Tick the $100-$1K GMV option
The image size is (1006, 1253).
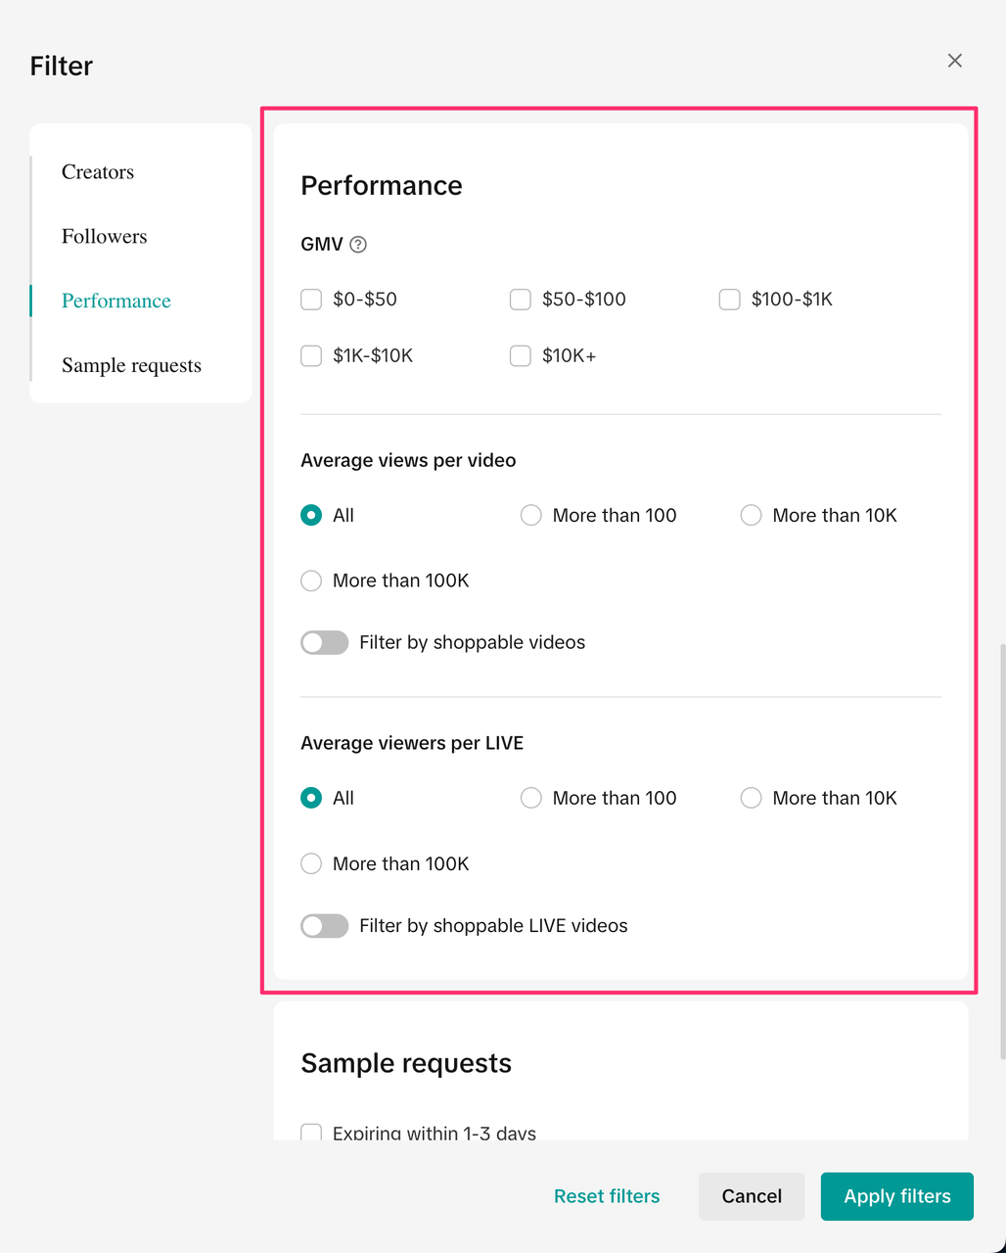click(x=730, y=300)
